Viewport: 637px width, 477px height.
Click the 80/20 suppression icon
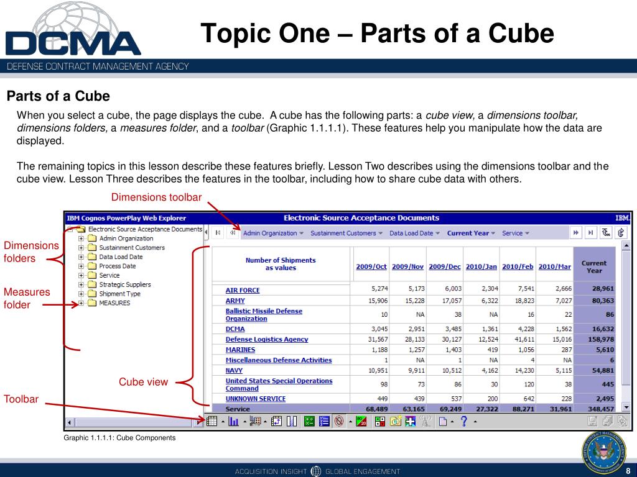coord(361,422)
